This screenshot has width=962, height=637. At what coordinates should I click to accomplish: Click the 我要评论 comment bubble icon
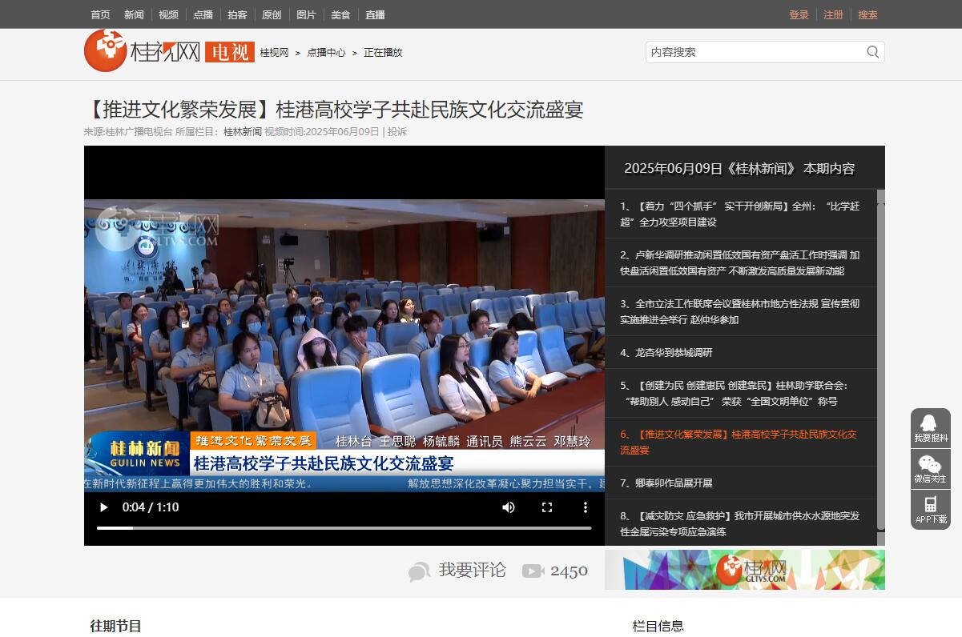[419, 571]
